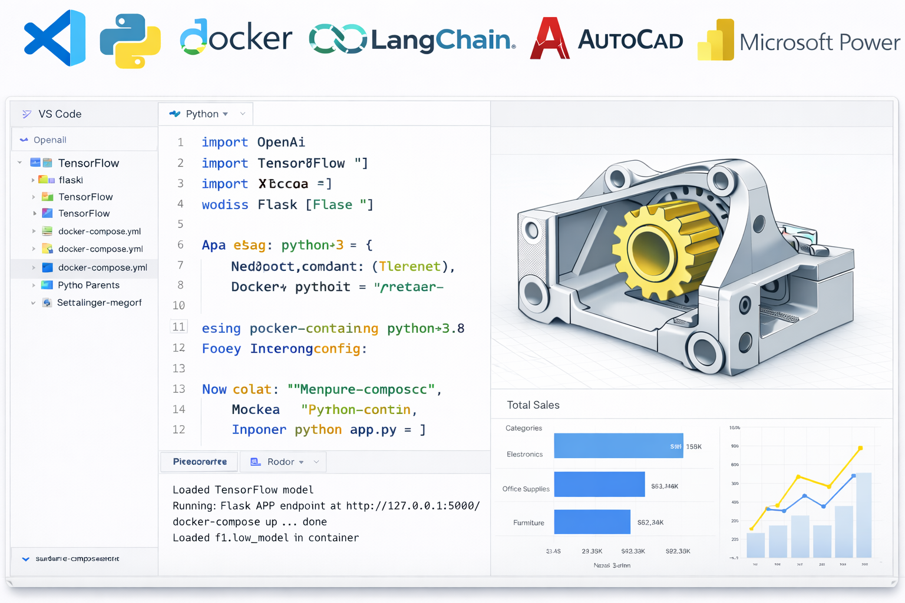This screenshot has width=905, height=603.
Task: Open the Docker logo
Action: pyautogui.click(x=236, y=37)
